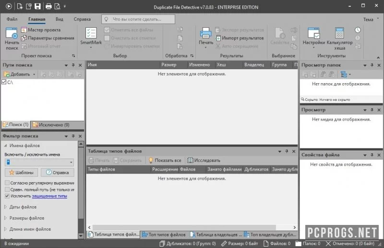This screenshot has height=248, width=384.
Task: Open the Тема theme dropdown
Action: (x=371, y=19)
